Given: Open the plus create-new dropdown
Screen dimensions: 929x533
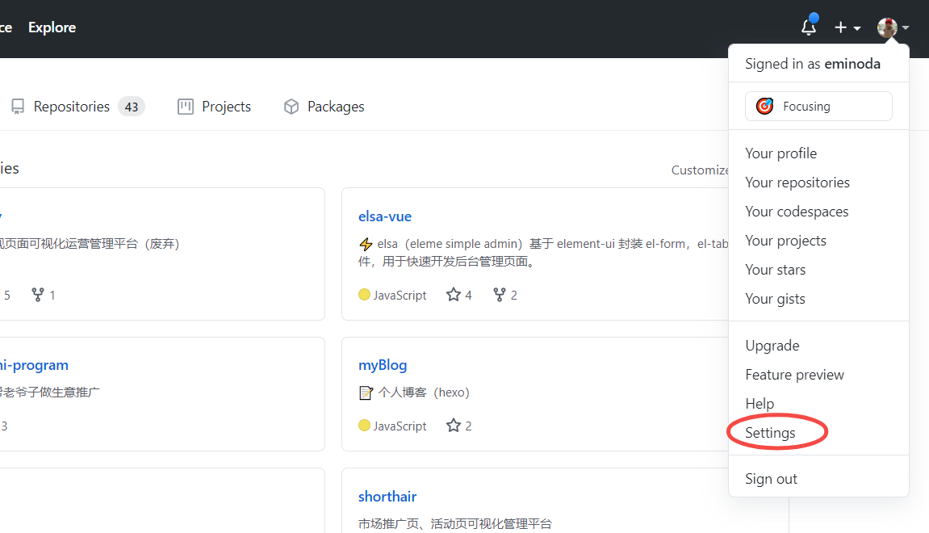Looking at the screenshot, I should click(x=847, y=27).
